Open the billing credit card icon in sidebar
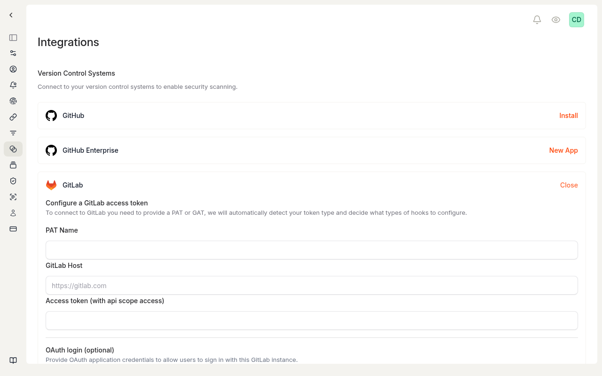 13,229
